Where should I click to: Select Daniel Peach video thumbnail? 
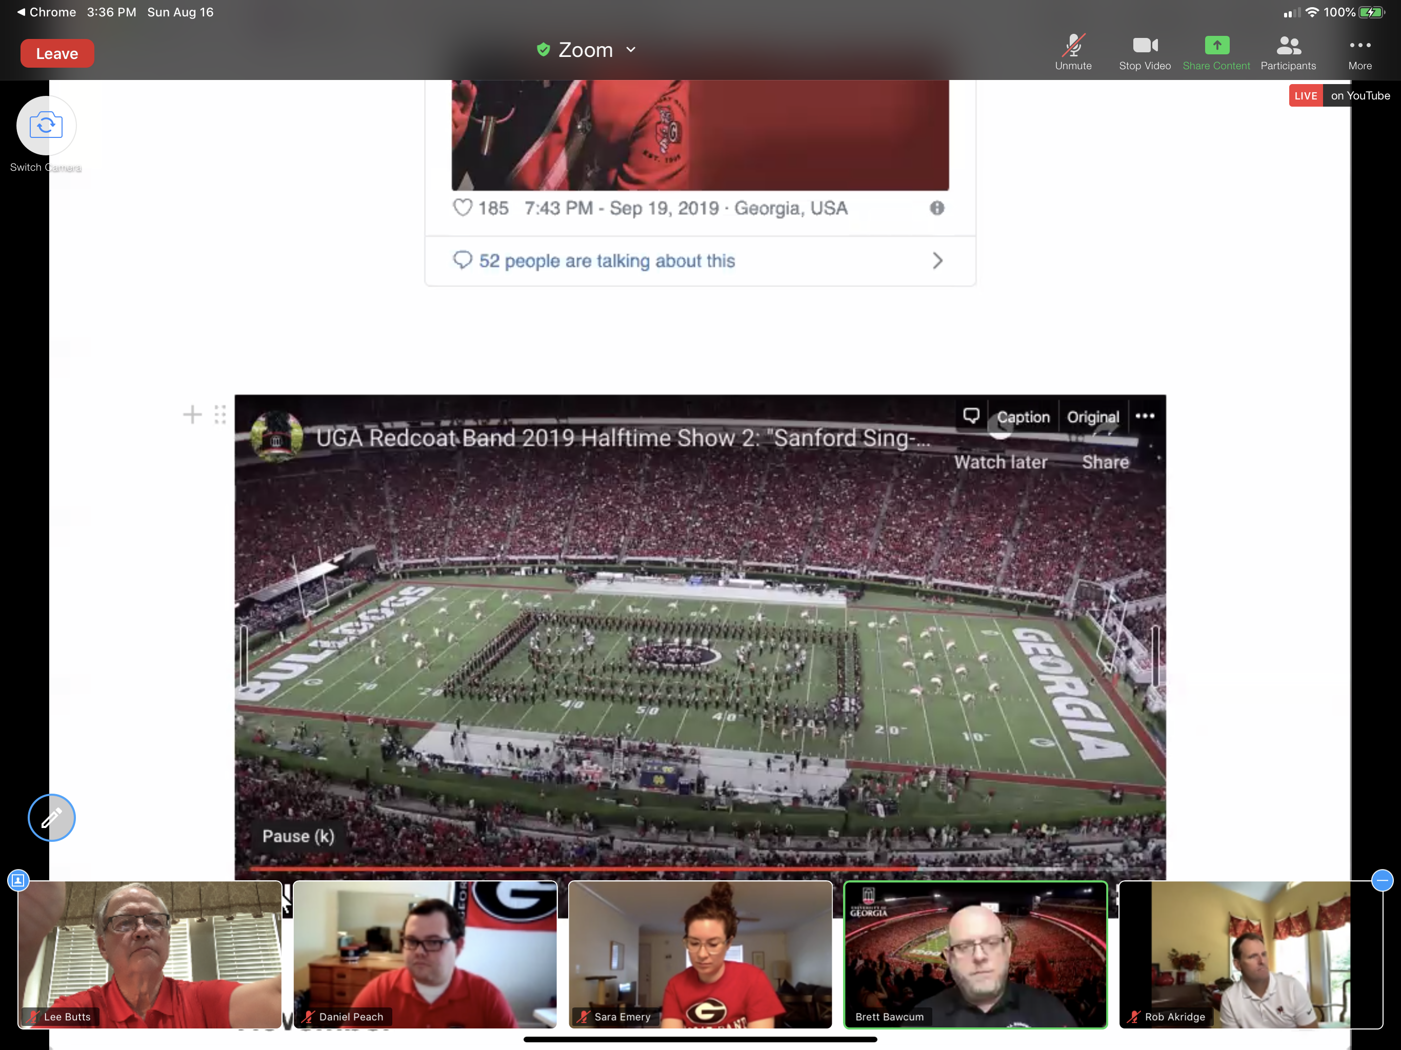[x=425, y=954]
